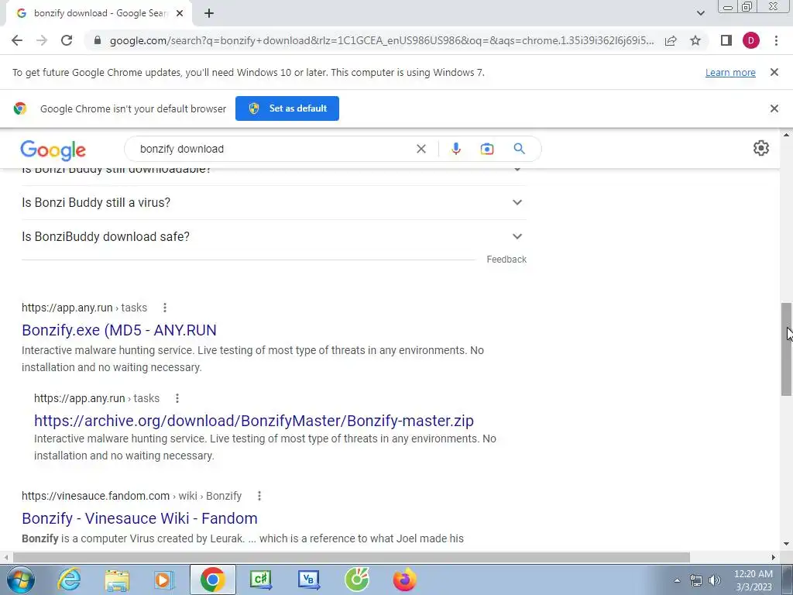Open Windows Media Player on taskbar
793x595 pixels.
[x=164, y=580]
